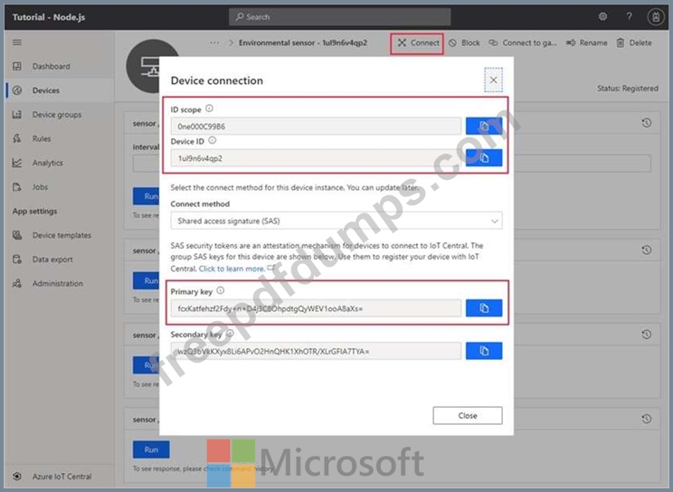Open Analytics in sidebar

pos(59,163)
